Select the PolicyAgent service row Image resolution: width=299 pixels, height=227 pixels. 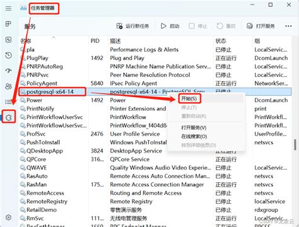[x=155, y=83]
